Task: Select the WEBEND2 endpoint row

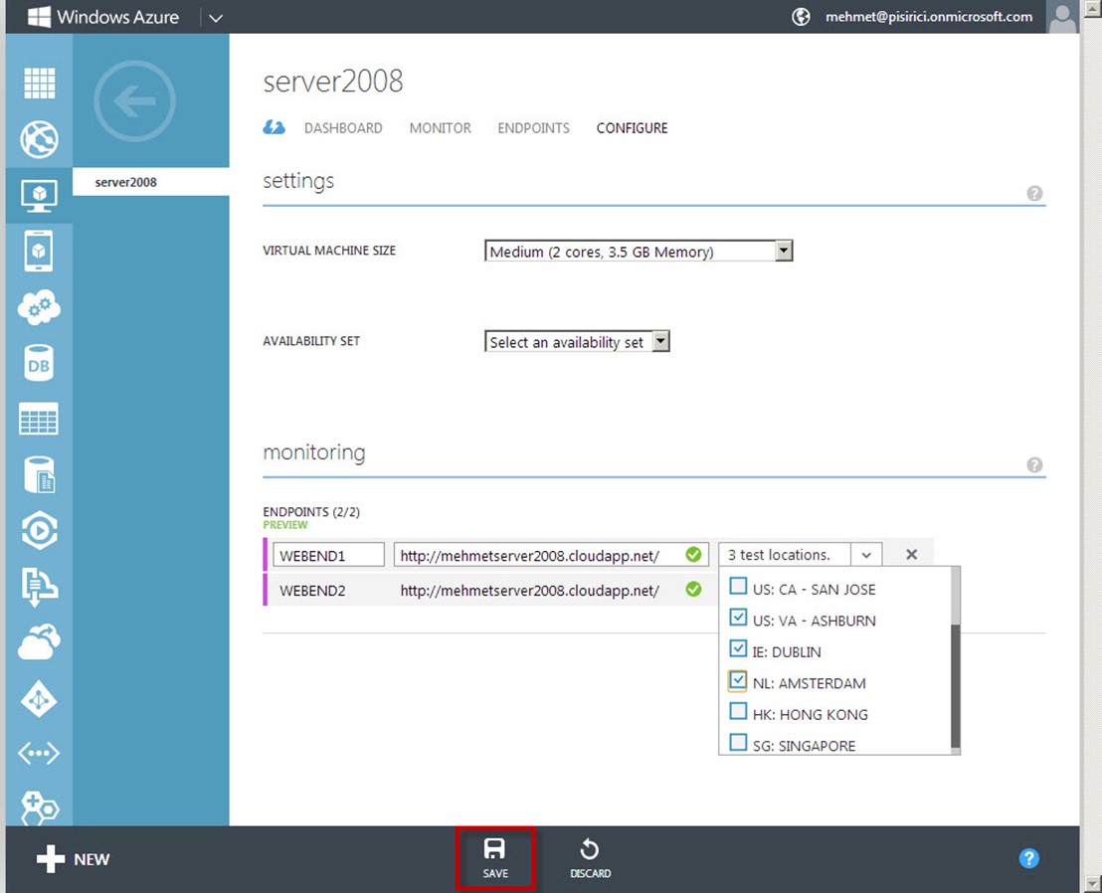Action: click(488, 590)
